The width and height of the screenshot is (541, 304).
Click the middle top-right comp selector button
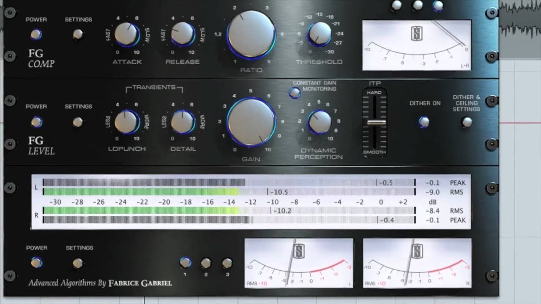pyautogui.click(x=418, y=5)
